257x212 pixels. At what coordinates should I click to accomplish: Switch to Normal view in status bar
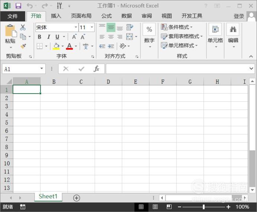pyautogui.click(x=141, y=207)
